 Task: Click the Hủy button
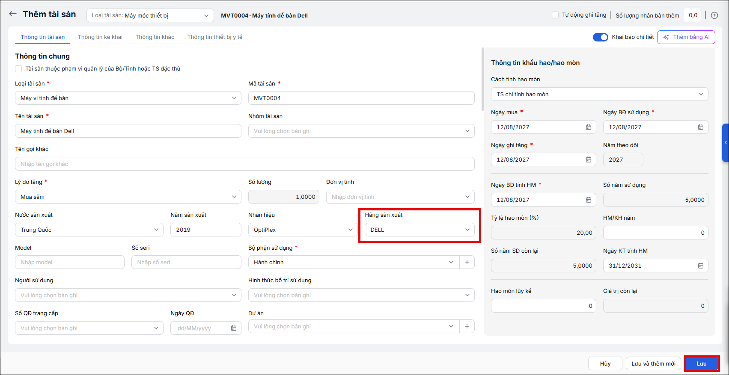click(x=605, y=363)
